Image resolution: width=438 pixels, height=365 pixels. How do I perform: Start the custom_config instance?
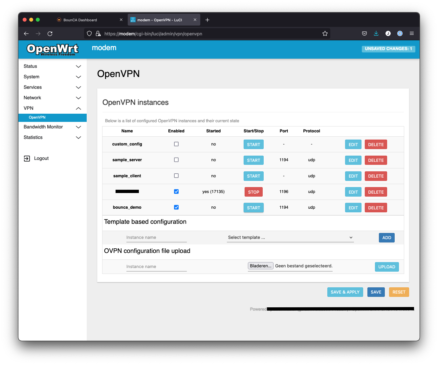[x=253, y=144]
